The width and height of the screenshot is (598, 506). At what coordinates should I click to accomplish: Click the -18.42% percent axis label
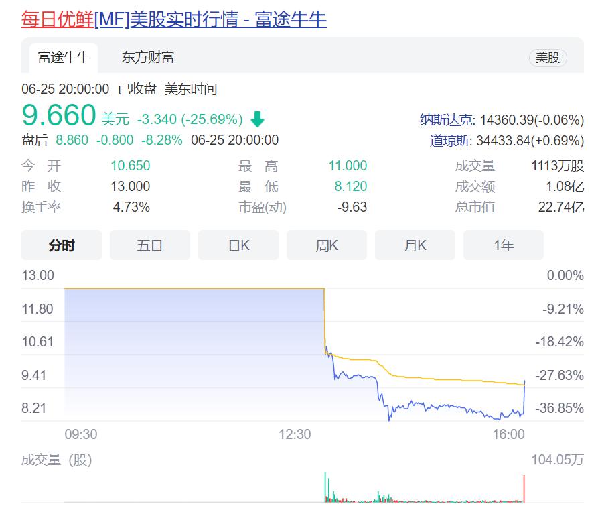[559, 342]
